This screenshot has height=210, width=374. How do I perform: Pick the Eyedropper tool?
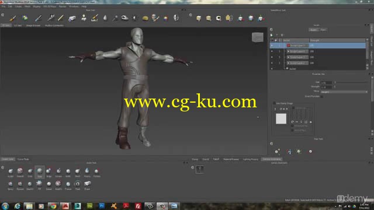38,18
